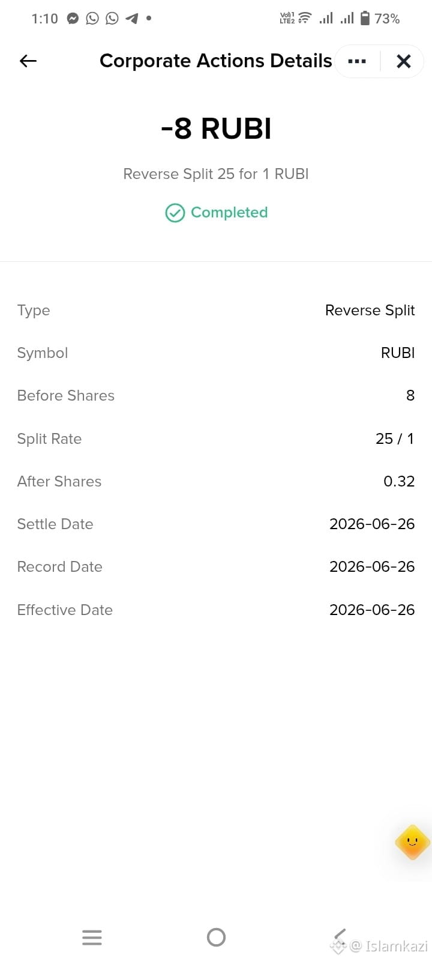Viewport: 432px width, 961px height.
Task: Open the yellow smiley assistant bubble
Action: tap(413, 842)
